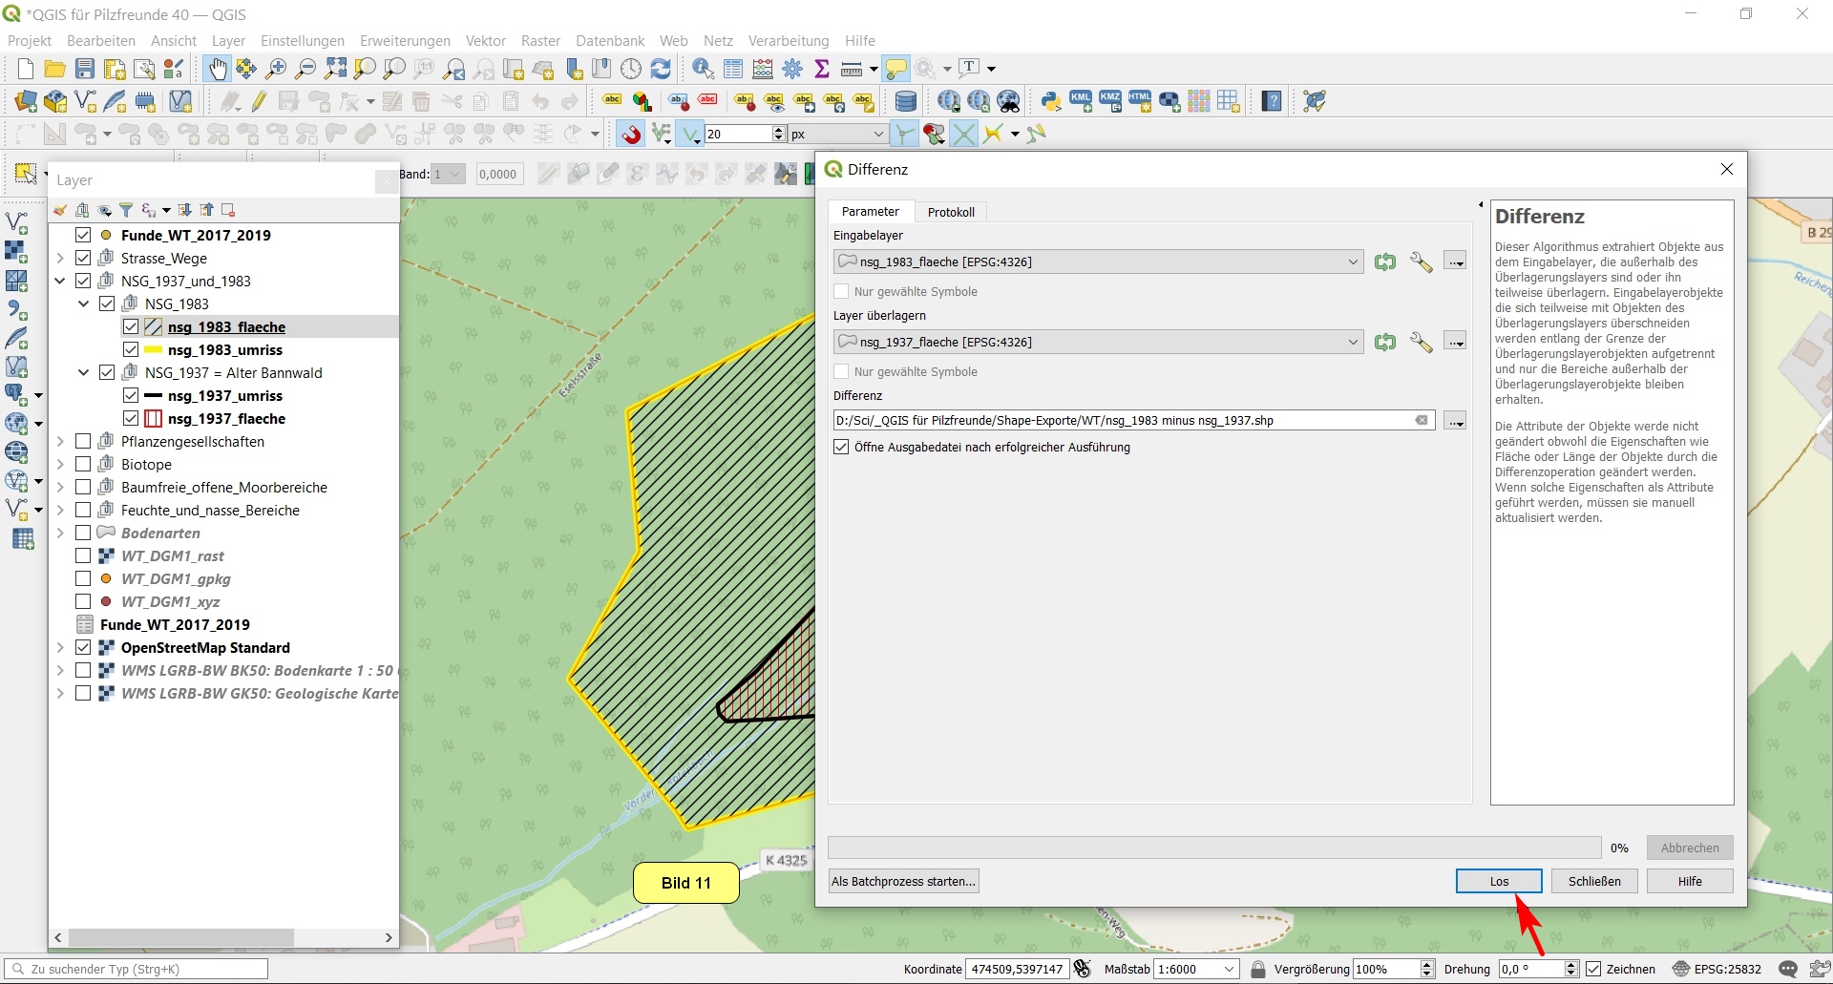
Task: Enable the Biotope layer checkbox
Action: [x=83, y=464]
